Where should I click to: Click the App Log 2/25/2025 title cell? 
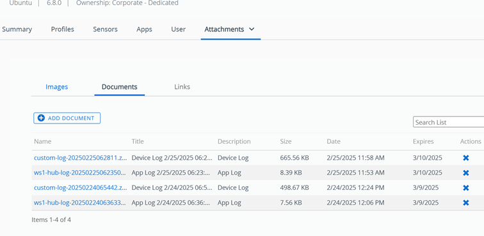tap(171, 173)
